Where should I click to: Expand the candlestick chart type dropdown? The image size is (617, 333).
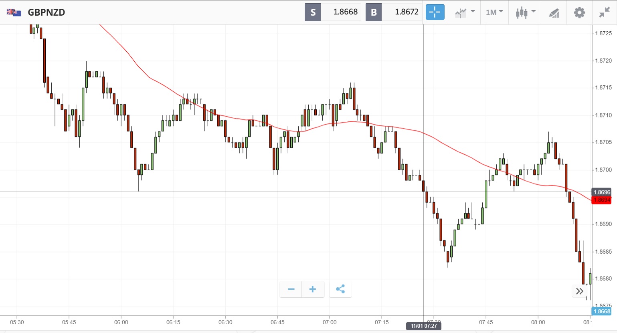525,12
